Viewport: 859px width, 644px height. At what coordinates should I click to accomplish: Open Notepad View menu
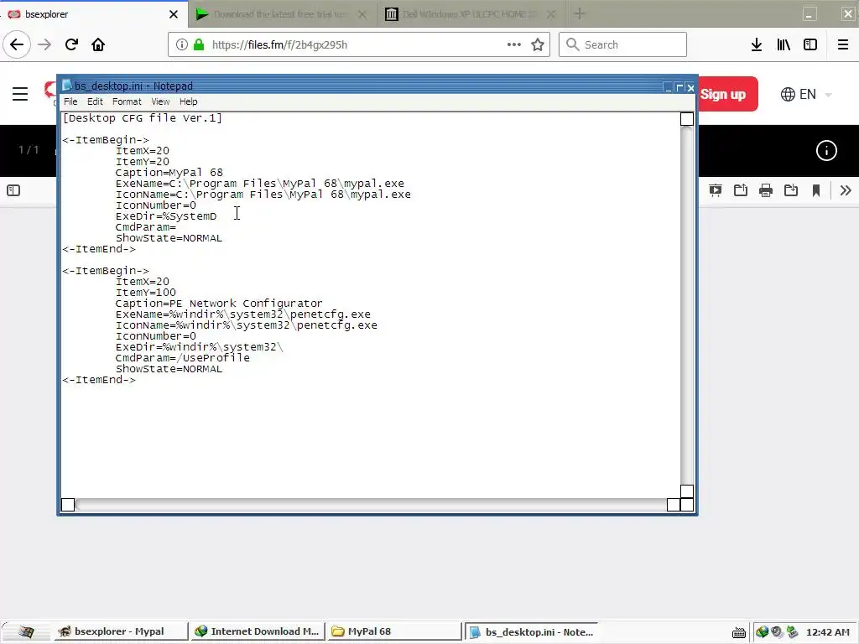160,101
